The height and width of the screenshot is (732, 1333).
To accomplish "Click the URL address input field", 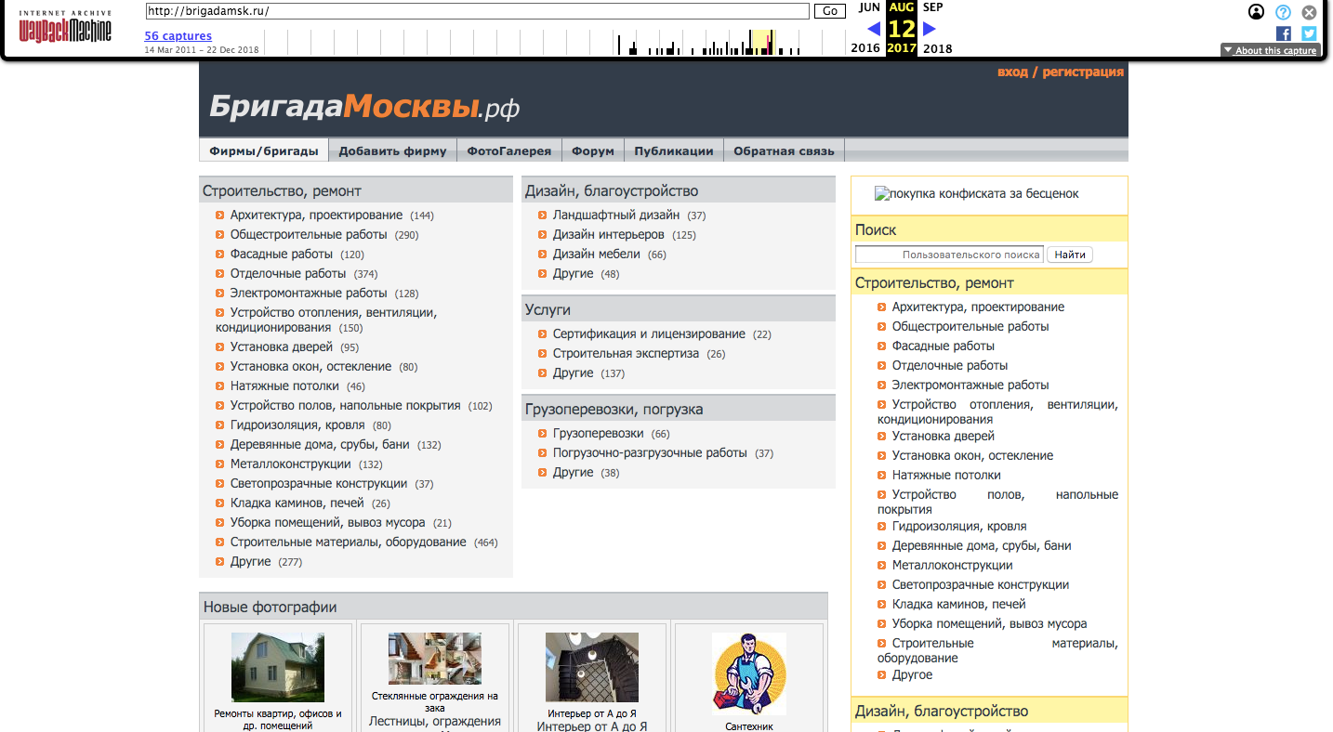I will [474, 11].
